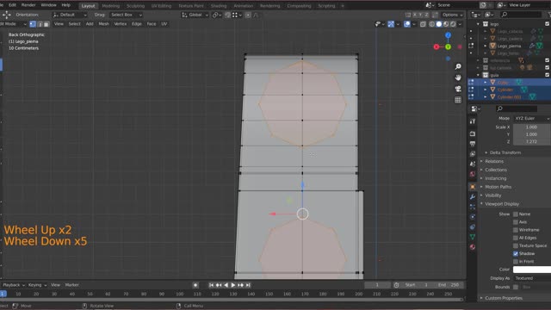The image size is (551, 310).
Task: Open the timeline Marker menu
Action: pos(72,285)
